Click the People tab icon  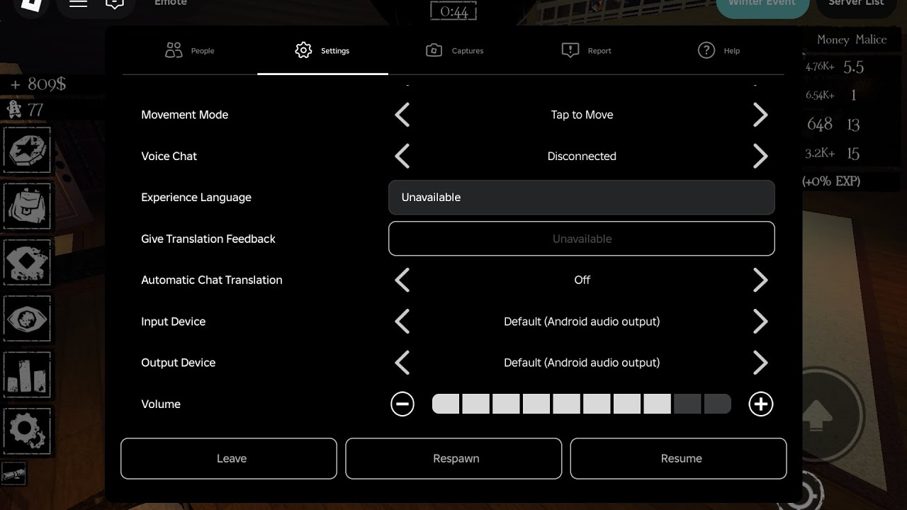coord(174,50)
